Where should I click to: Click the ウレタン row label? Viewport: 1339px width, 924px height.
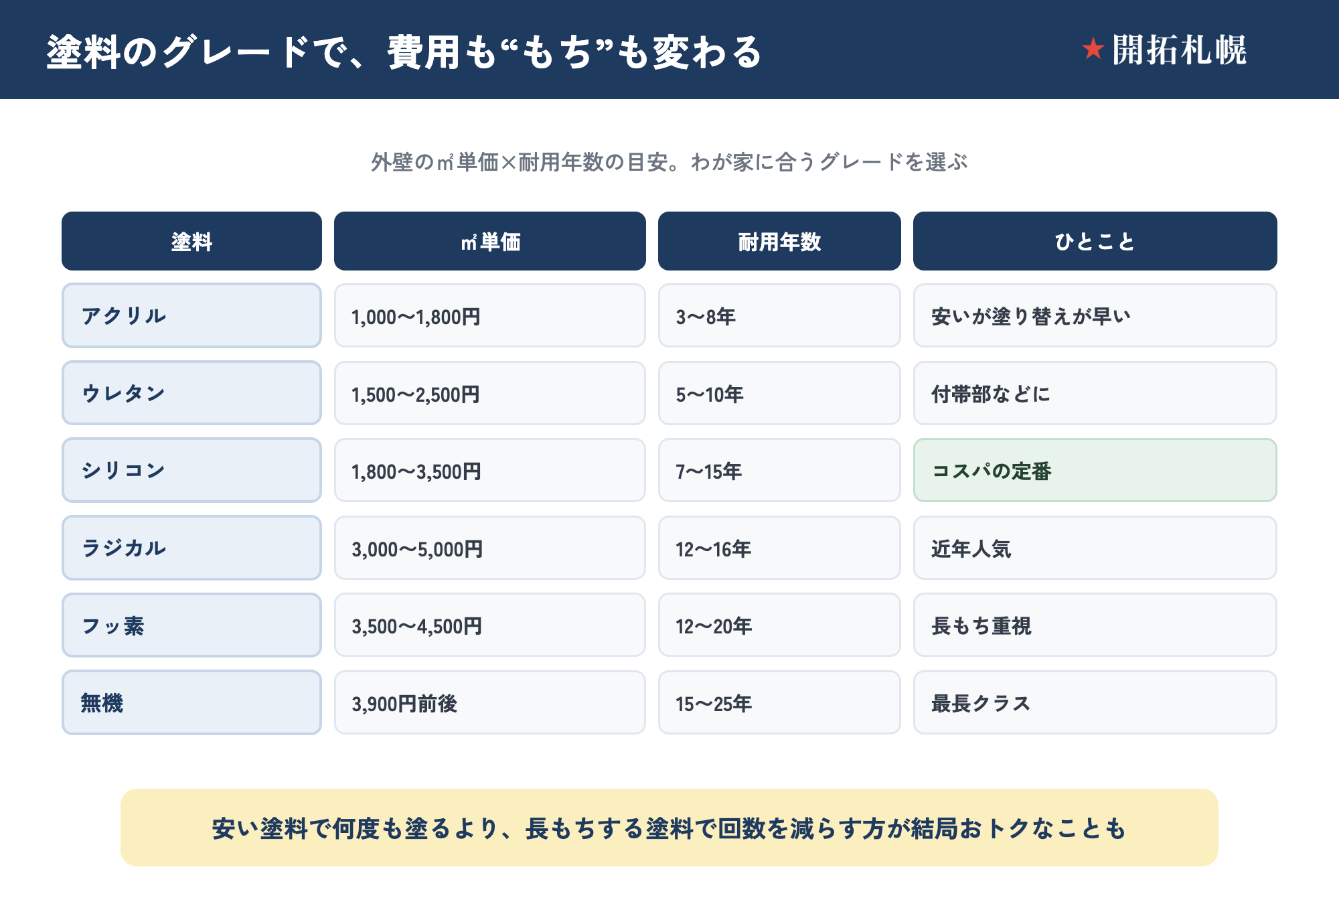pyautogui.click(x=191, y=393)
